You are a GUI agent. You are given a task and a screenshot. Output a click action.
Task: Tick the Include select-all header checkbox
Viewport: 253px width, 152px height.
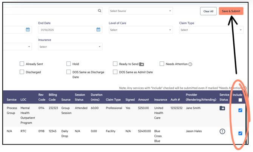(x=240, y=100)
